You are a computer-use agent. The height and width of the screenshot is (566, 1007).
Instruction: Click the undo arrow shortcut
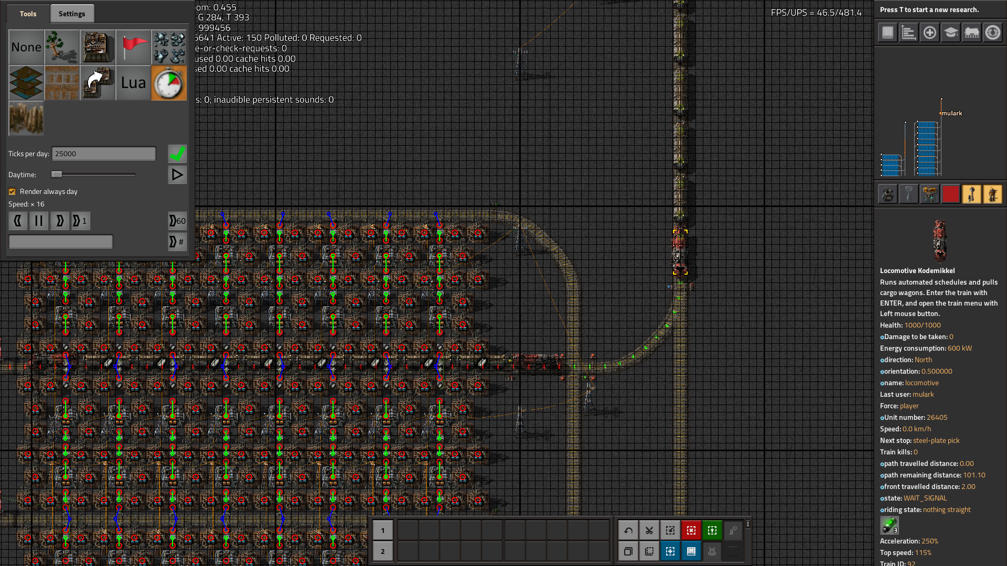tap(628, 530)
